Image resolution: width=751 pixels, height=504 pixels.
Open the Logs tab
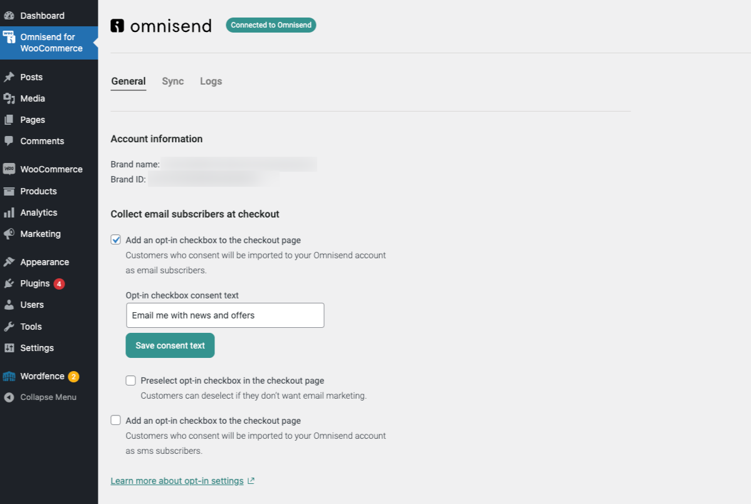coord(211,81)
